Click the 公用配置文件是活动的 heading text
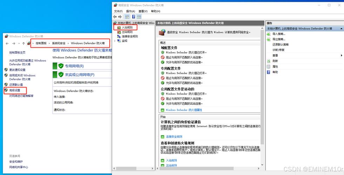 click(177, 89)
